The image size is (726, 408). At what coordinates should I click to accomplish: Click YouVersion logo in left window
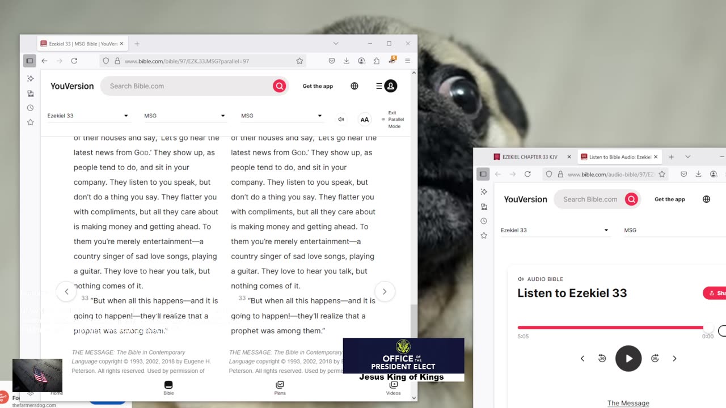72,86
